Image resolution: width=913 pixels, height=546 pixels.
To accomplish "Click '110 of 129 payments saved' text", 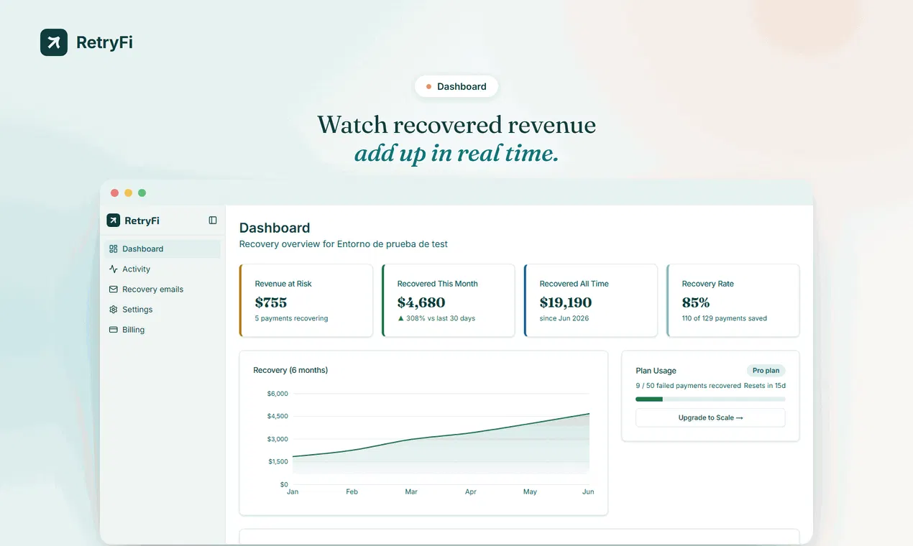I will click(x=725, y=318).
